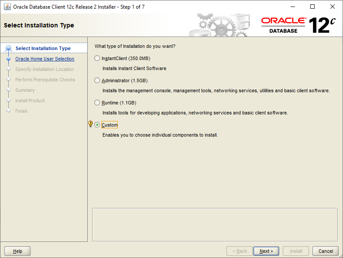
Task: Select the InstantClient (350.0MB) radio button
Action: [97, 58]
